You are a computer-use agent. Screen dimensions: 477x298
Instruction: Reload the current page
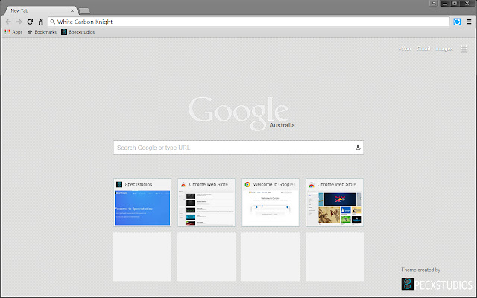coord(30,22)
